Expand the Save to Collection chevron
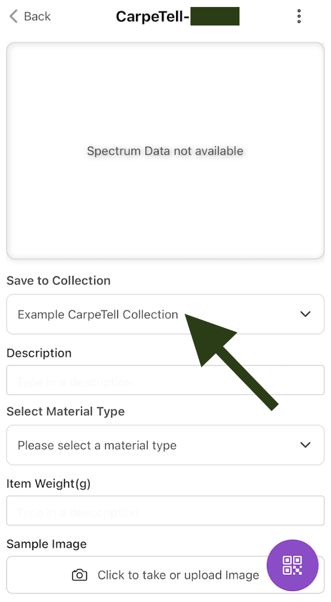 point(305,314)
